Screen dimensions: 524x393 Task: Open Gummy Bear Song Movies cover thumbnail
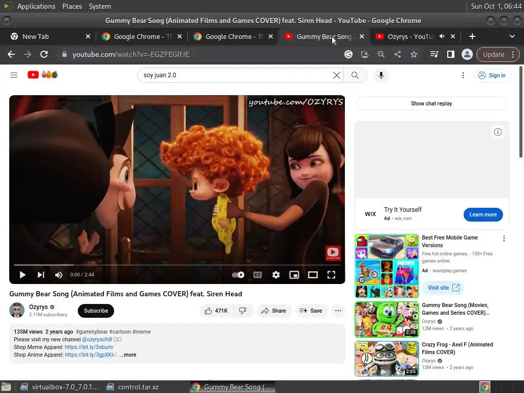[386, 320]
